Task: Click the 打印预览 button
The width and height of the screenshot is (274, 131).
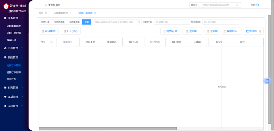Action: pos(71,31)
